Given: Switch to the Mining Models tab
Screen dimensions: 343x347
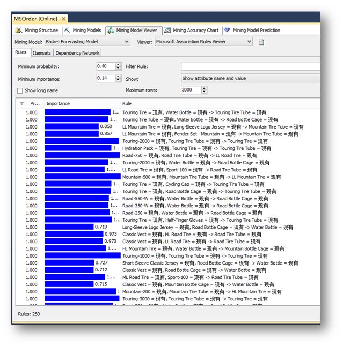Looking at the screenshot, I should [83, 31].
